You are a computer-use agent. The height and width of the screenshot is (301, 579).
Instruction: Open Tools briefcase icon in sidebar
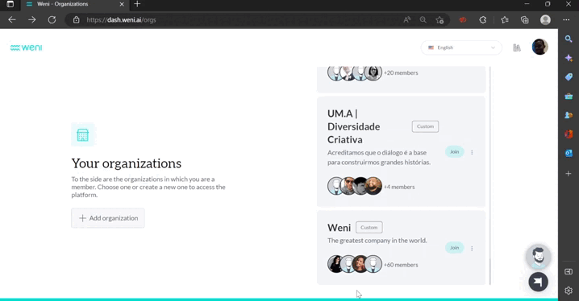point(569,96)
